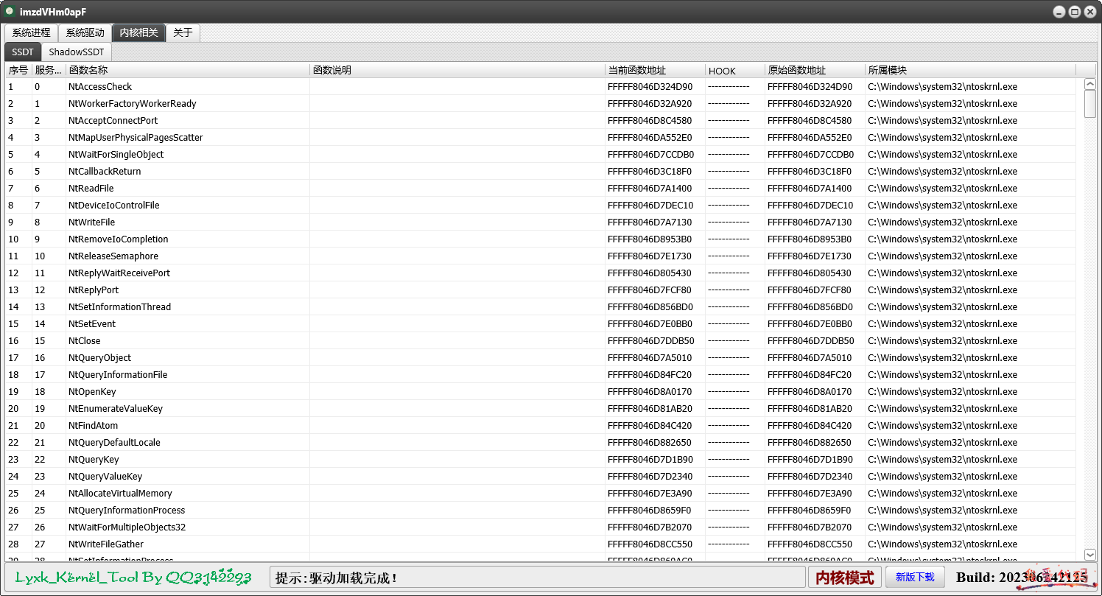Open the 关于 tab
This screenshot has width=1102, height=596.
click(183, 33)
